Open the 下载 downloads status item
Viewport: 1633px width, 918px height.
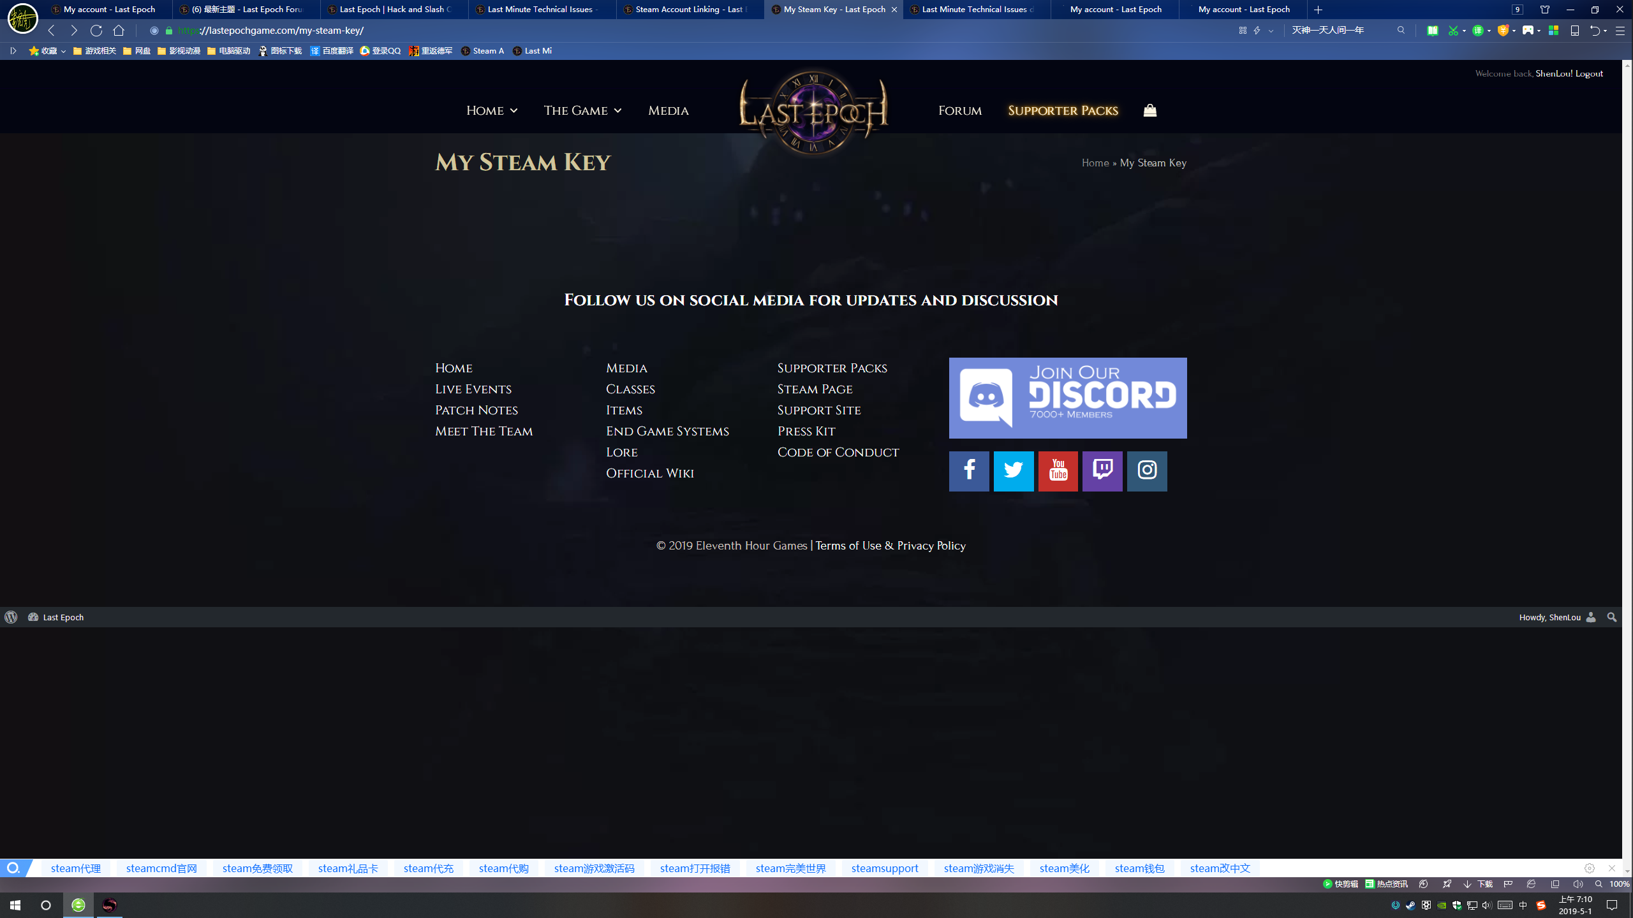coord(1479,884)
